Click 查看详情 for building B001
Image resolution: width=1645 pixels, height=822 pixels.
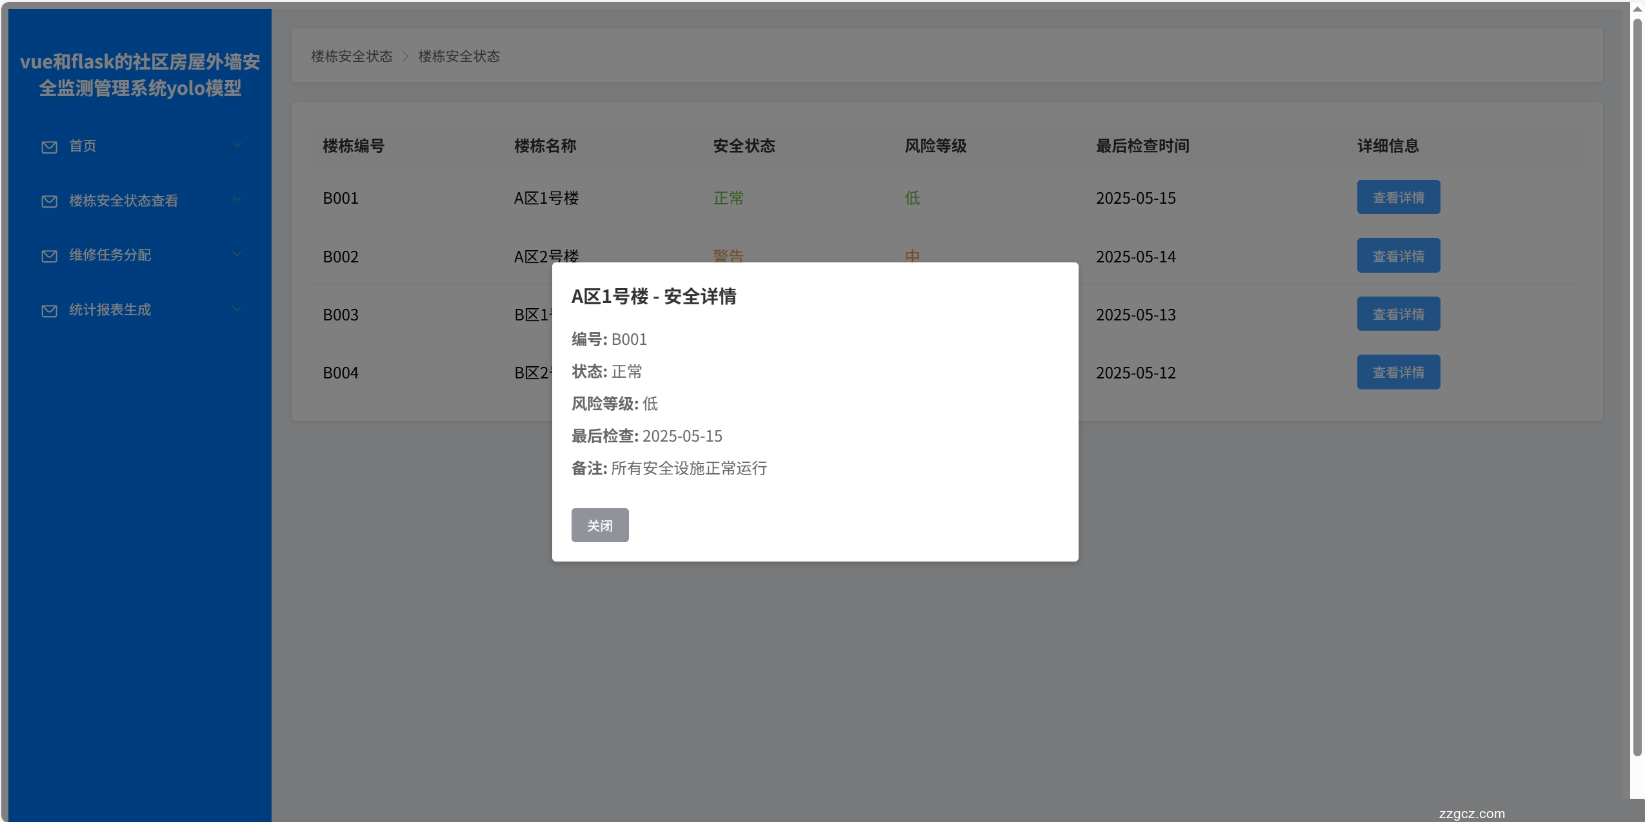click(x=1398, y=197)
